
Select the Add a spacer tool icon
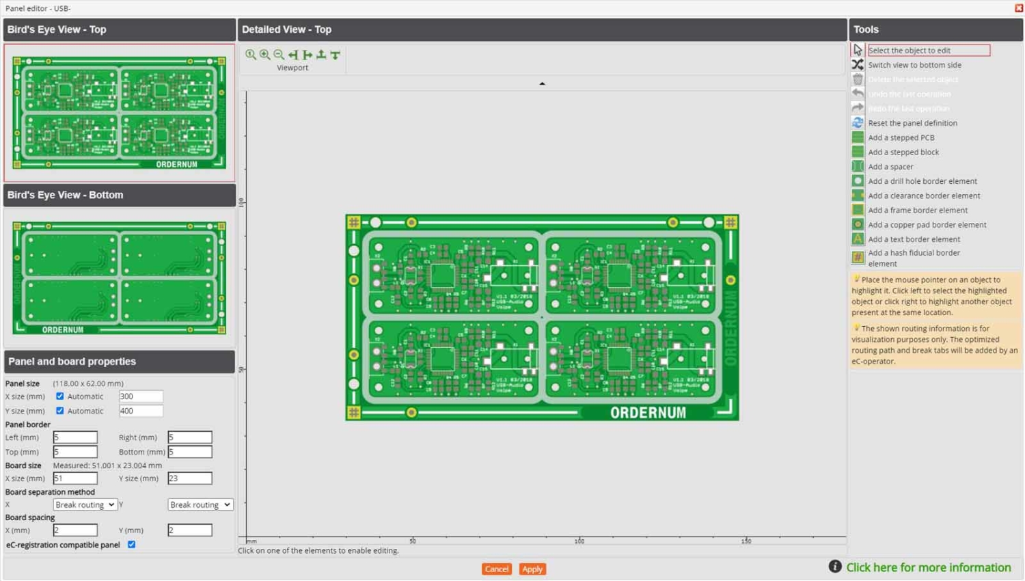pyautogui.click(x=858, y=167)
